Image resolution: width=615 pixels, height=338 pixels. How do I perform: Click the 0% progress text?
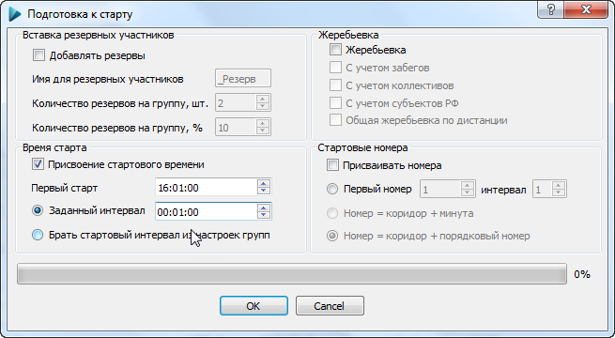click(x=582, y=274)
